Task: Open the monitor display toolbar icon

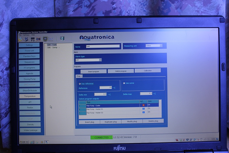Action: [x=45, y=39]
